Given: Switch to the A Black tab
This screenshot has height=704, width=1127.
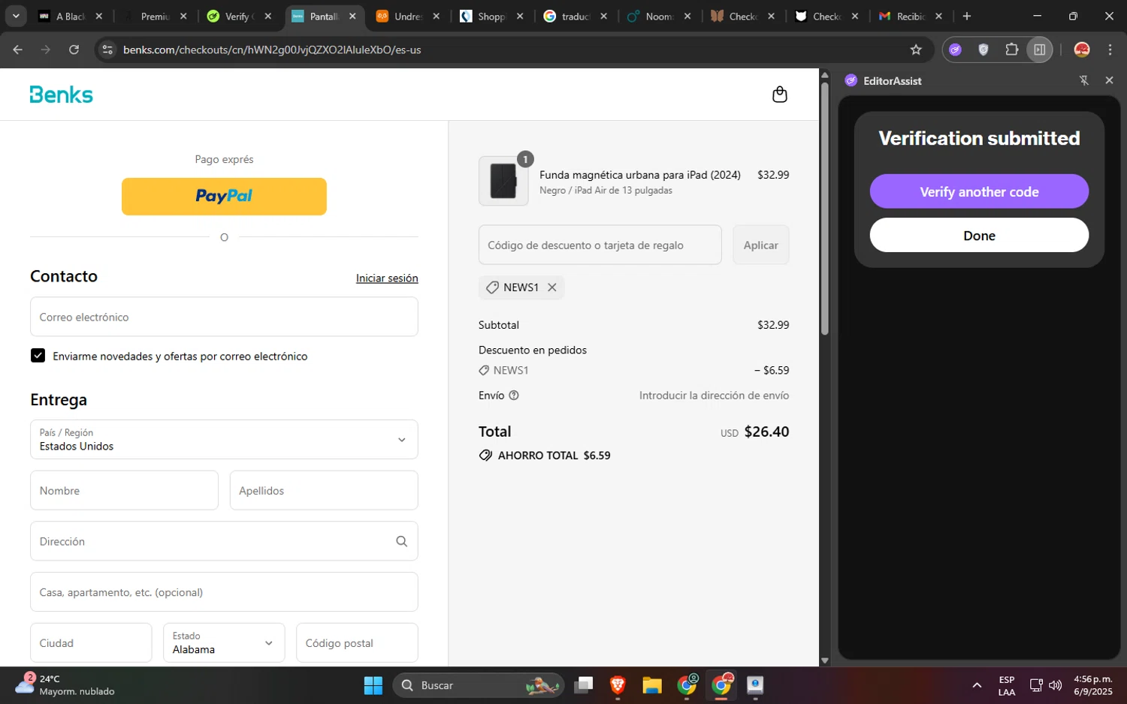Looking at the screenshot, I should pyautogui.click(x=71, y=17).
